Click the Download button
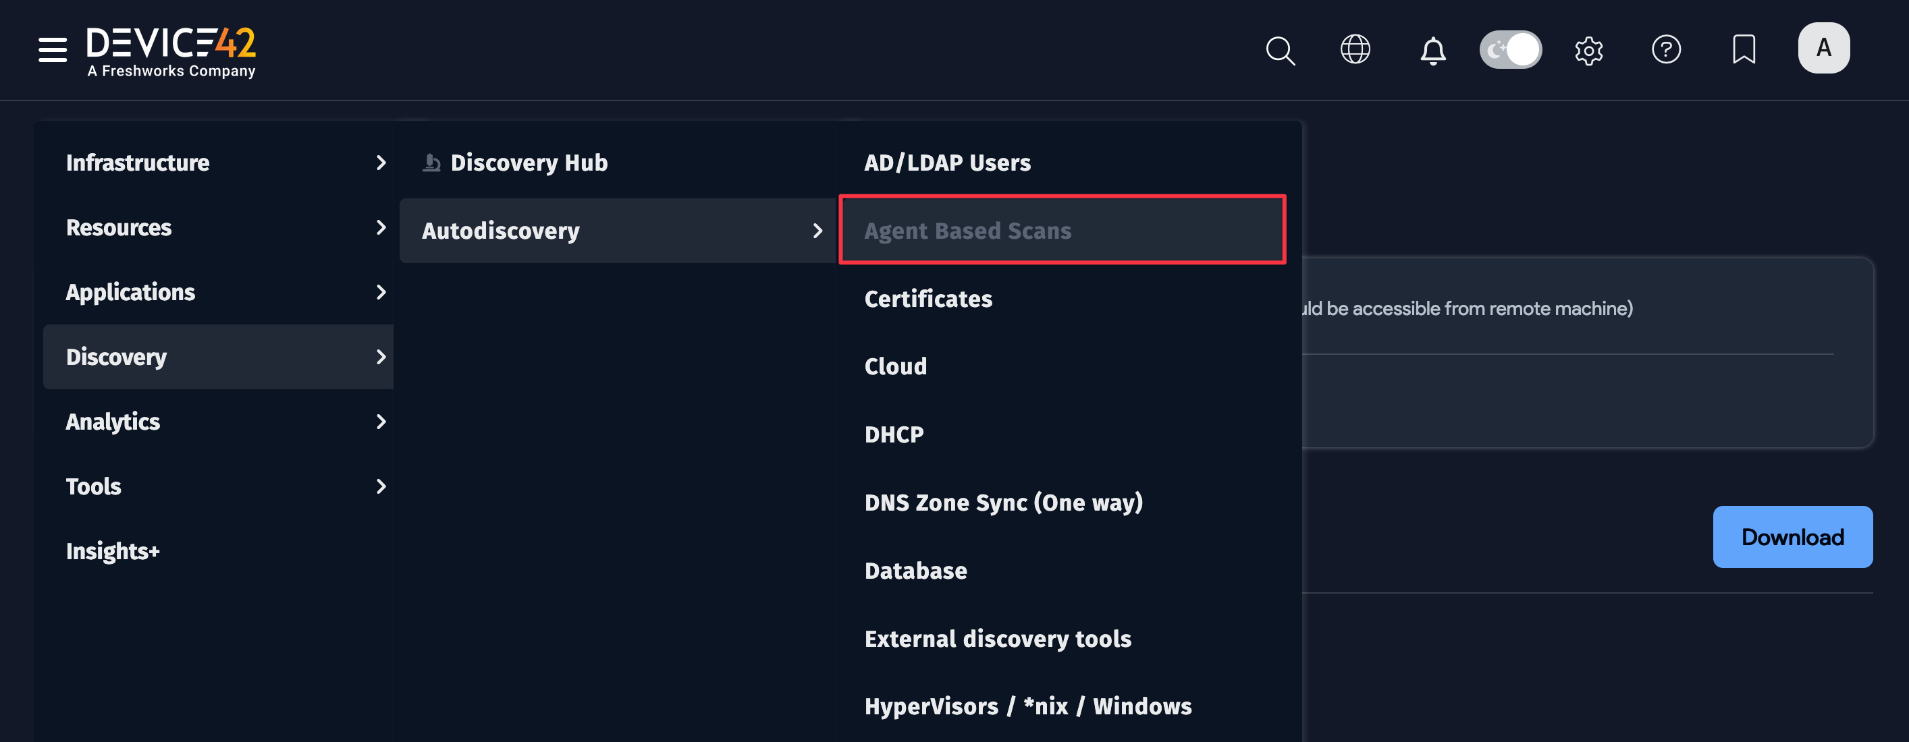The image size is (1909, 742). pos(1792,537)
